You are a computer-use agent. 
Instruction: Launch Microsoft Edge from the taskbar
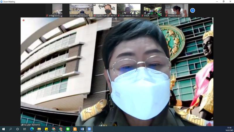(32, 129)
